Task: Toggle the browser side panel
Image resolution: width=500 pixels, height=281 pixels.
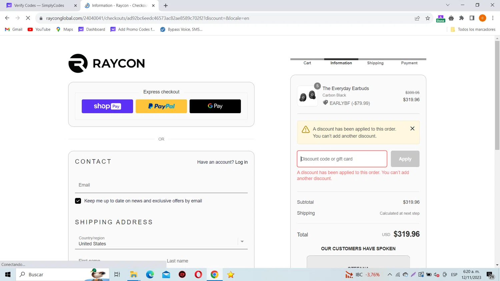Action: pos(472,18)
